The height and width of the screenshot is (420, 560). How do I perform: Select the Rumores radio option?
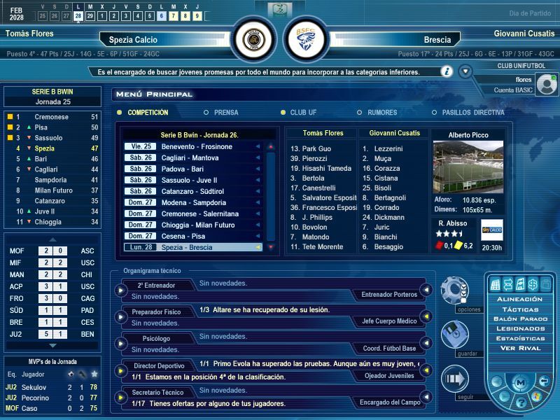click(x=360, y=112)
